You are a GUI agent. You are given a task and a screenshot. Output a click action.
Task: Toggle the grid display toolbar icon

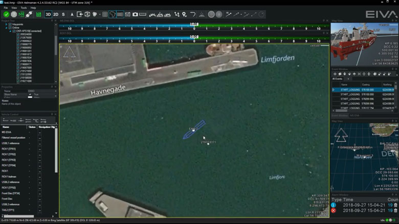coord(105,14)
